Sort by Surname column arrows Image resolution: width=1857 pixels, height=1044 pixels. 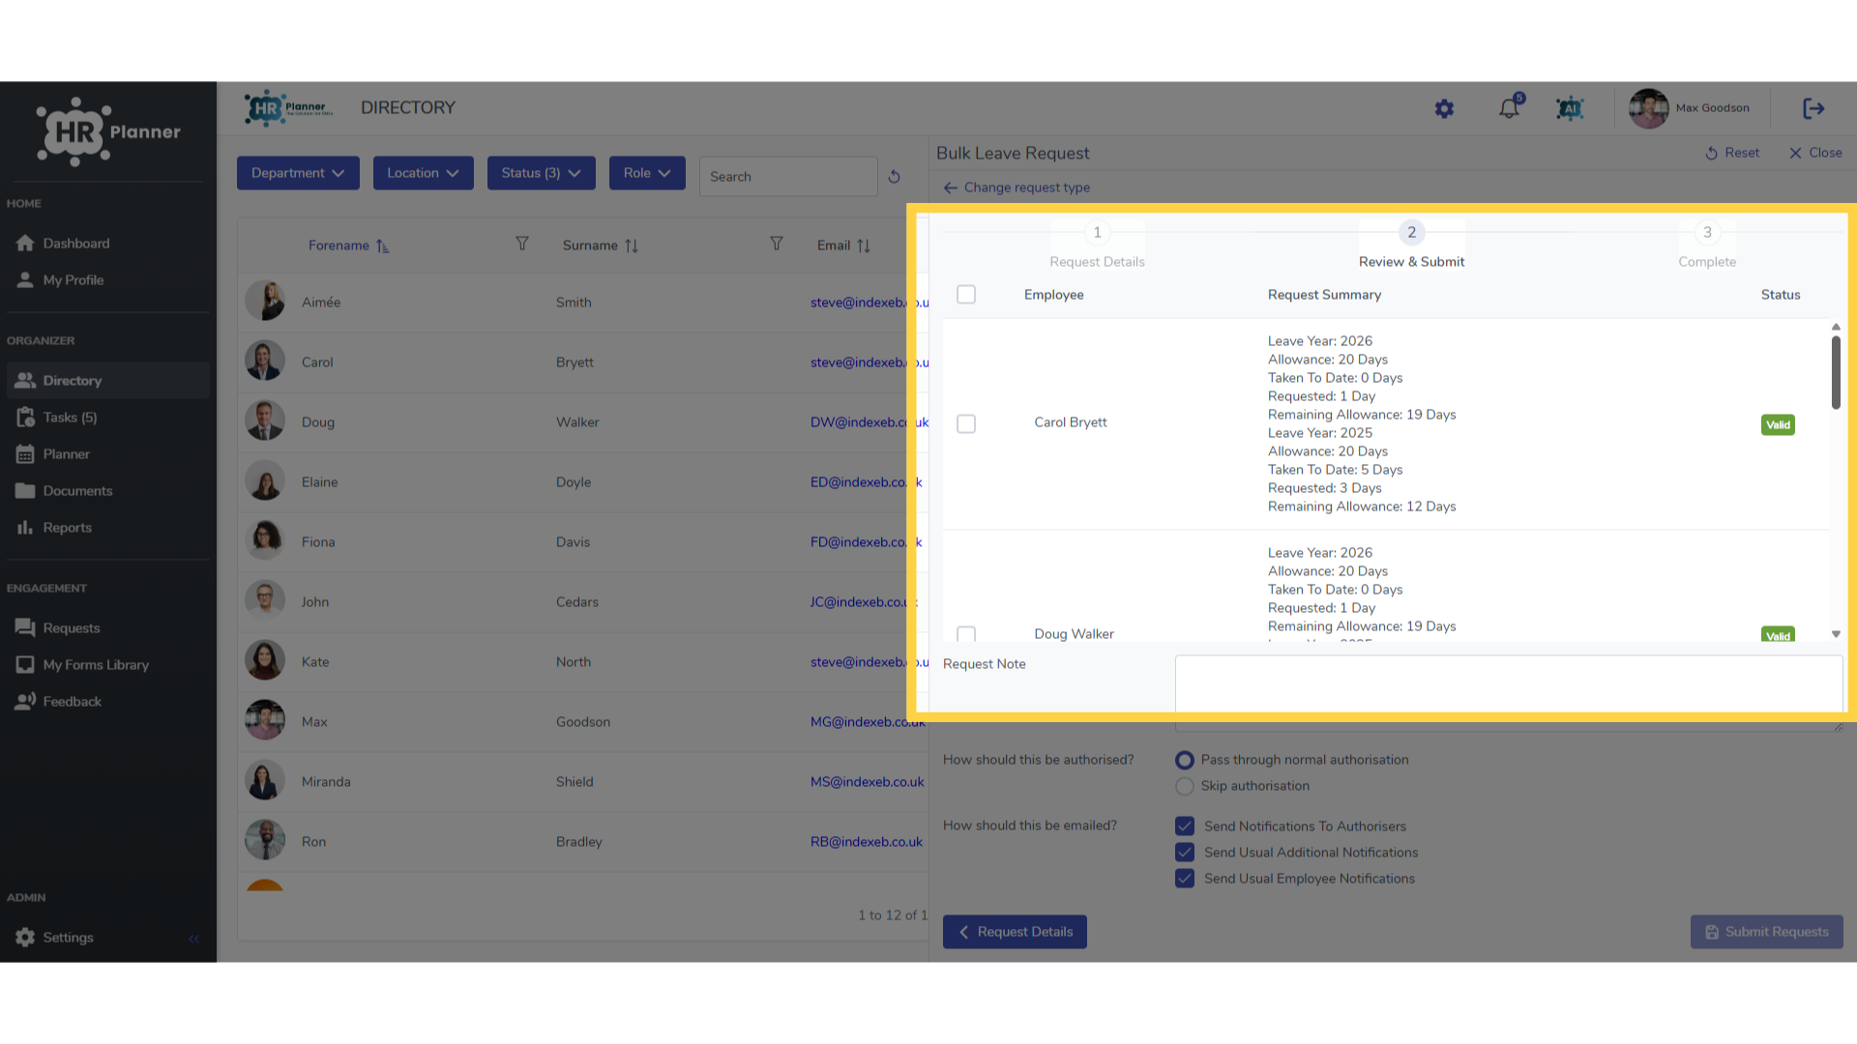pos(632,246)
